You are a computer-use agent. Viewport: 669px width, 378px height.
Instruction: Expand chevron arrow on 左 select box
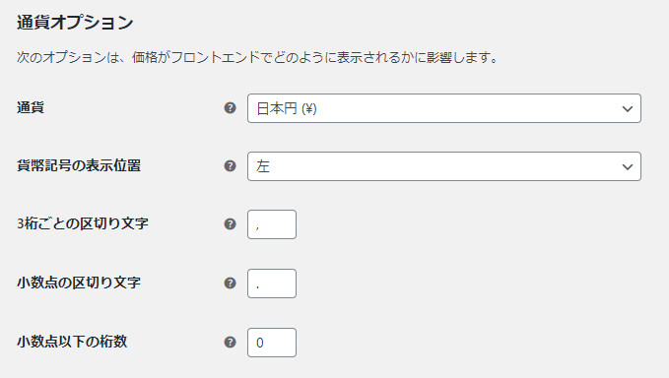click(x=628, y=167)
